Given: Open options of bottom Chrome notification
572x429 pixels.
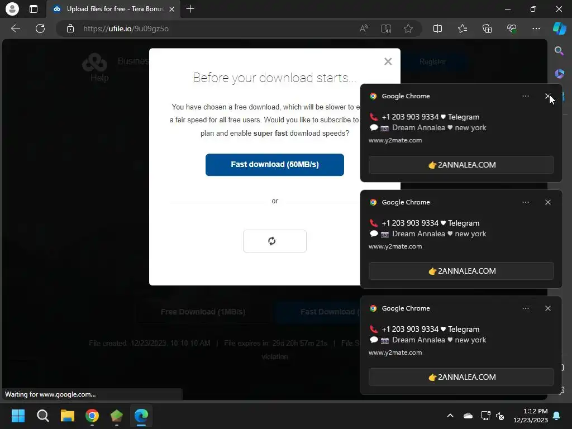Looking at the screenshot, I should pos(525,308).
